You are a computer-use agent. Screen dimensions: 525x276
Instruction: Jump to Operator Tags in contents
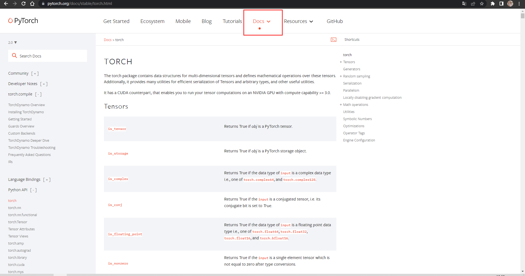coord(354,133)
